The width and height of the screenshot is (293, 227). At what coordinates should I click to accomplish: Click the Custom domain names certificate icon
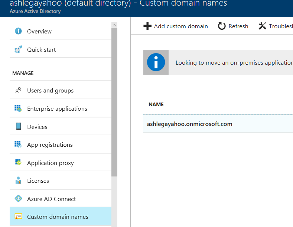tap(18, 217)
